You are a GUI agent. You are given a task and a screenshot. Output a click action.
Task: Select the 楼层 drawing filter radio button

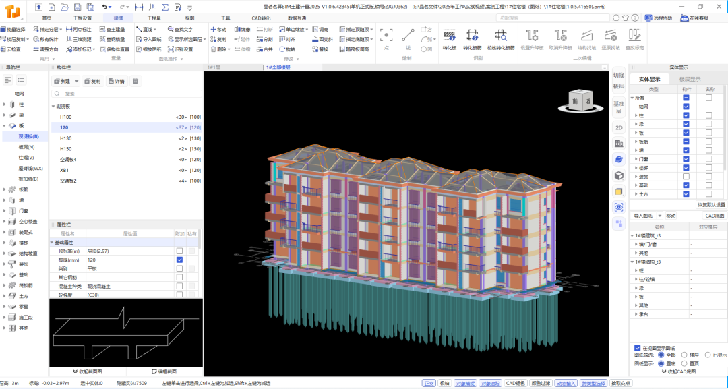coord(684,355)
